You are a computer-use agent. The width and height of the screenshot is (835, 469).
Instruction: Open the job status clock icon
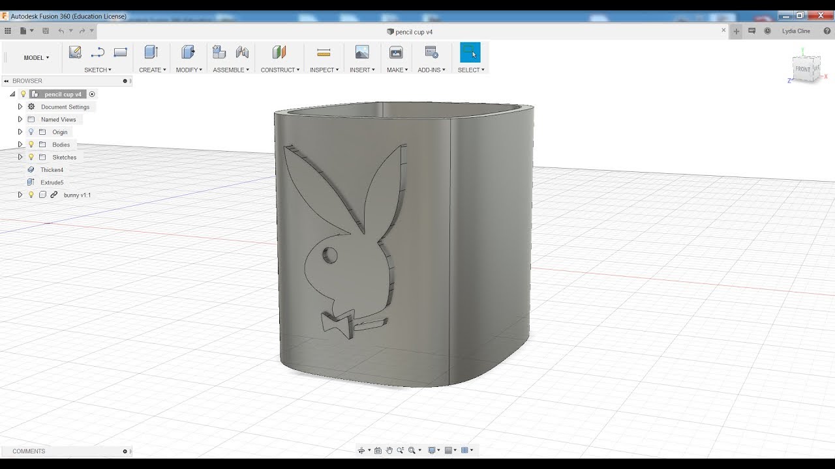coord(768,31)
